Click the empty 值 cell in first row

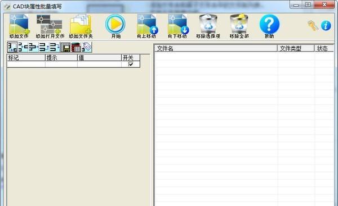point(99,64)
